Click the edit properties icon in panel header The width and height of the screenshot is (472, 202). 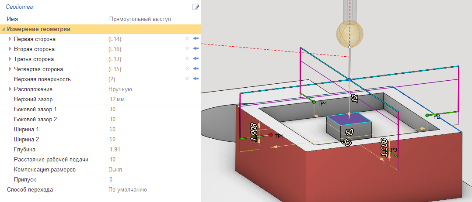(196, 7)
